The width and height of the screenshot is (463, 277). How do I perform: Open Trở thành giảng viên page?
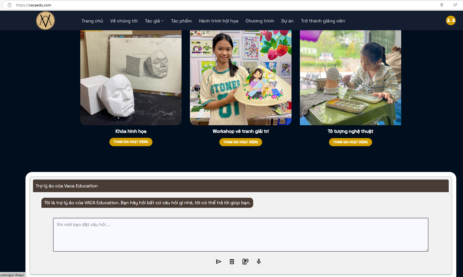tap(323, 21)
